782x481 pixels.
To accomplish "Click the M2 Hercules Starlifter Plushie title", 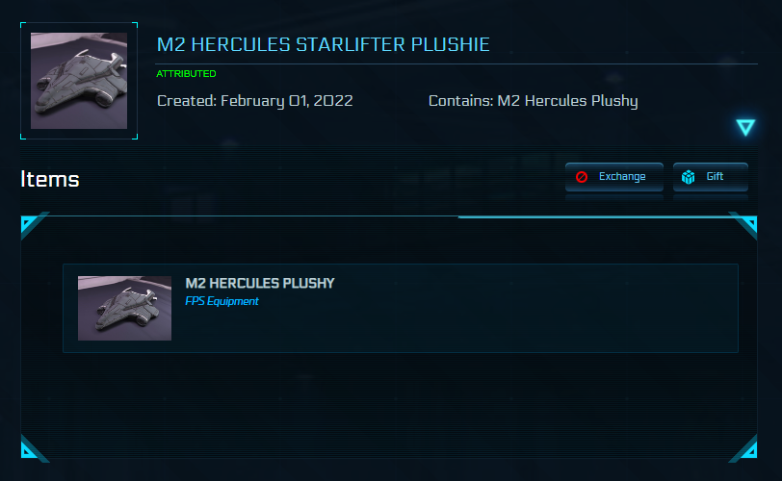I will (323, 45).
